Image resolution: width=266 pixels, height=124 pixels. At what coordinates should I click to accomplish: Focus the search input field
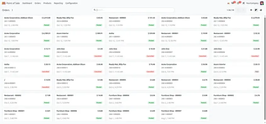point(135,10)
